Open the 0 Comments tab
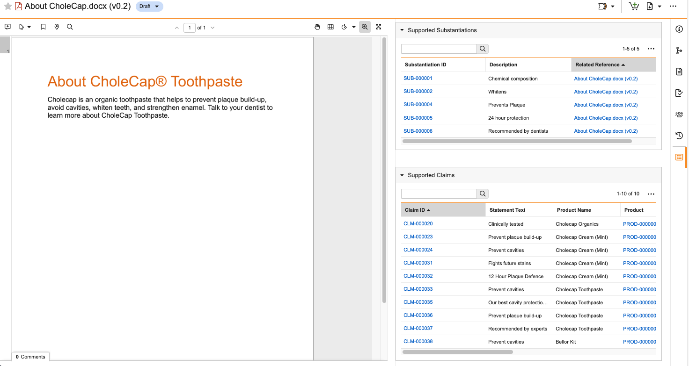Viewport: 689px width, 366px height. pyautogui.click(x=30, y=357)
